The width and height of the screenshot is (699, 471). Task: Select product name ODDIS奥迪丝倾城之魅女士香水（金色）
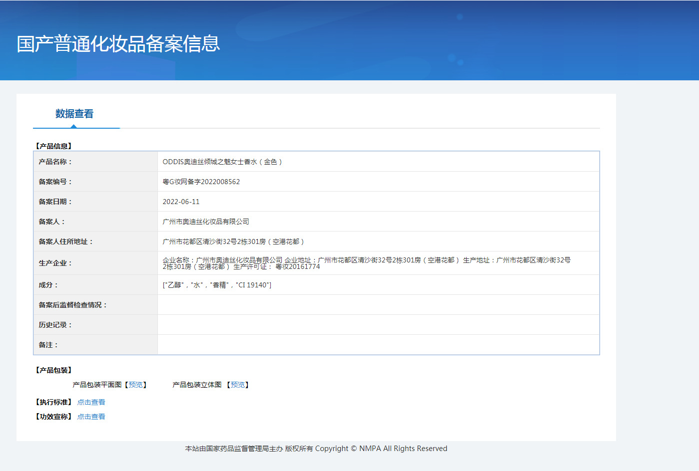[222, 162]
